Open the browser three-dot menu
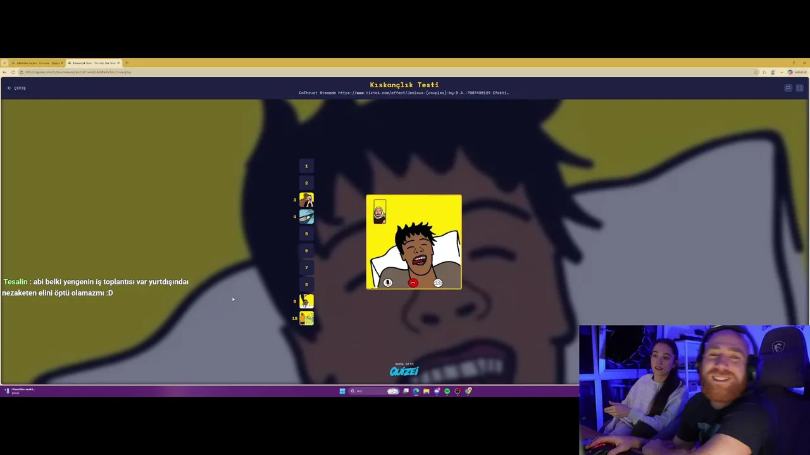This screenshot has width=810, height=455. pos(781,72)
